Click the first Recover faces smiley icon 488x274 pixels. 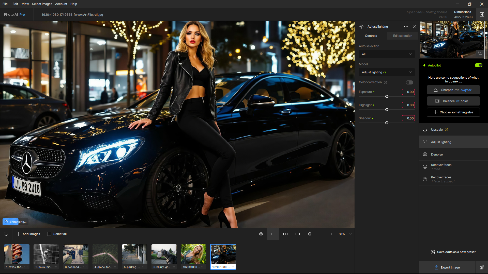click(425, 167)
